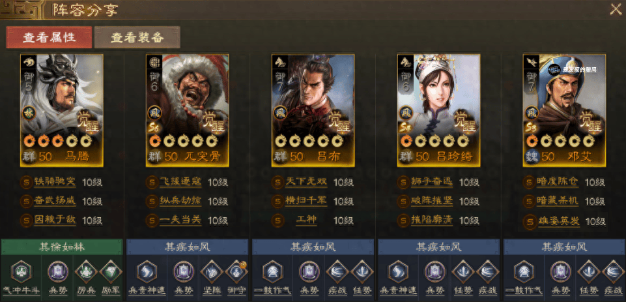Switch to the 查看装备 tab
The image size is (626, 302).
137,38
